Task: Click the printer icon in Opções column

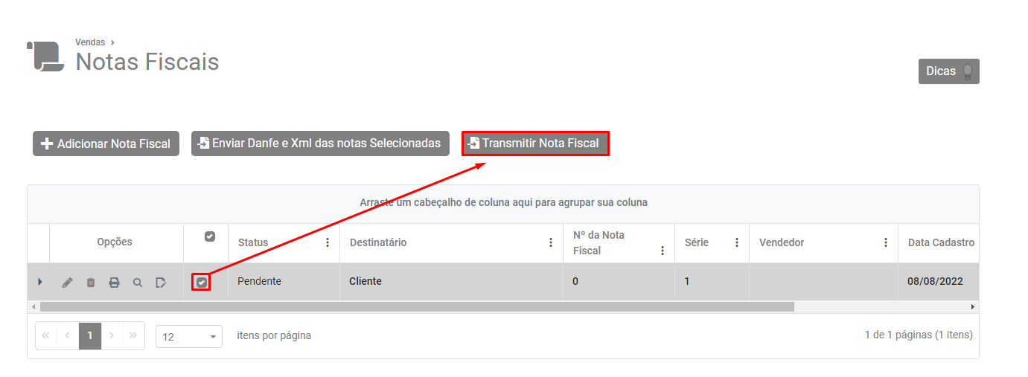Action: (115, 283)
